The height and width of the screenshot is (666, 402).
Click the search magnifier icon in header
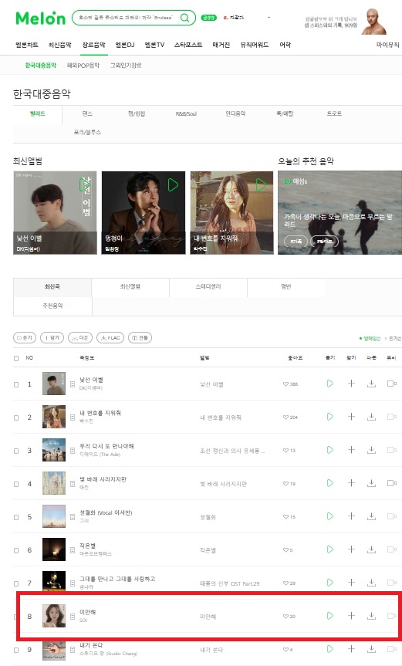click(x=184, y=18)
